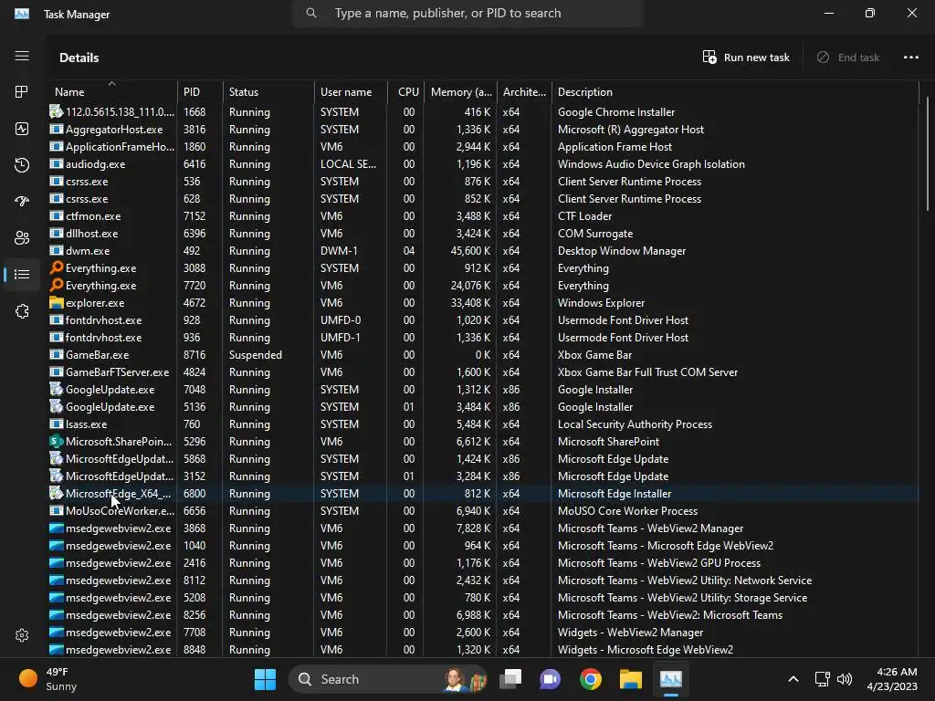The width and height of the screenshot is (935, 701).
Task: Open the App history icon in sidebar
Action: pyautogui.click(x=22, y=165)
